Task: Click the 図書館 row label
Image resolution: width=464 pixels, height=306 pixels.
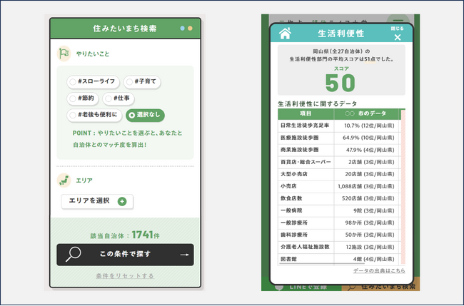Action: point(288,259)
